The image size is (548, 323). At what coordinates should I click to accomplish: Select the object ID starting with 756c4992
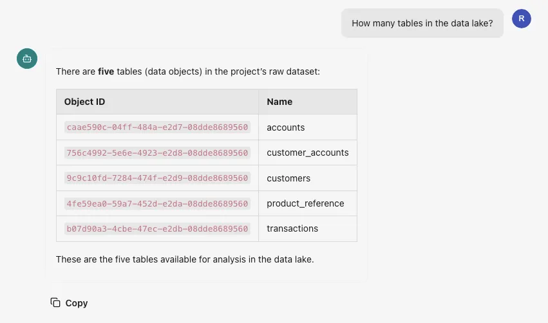pyautogui.click(x=157, y=152)
